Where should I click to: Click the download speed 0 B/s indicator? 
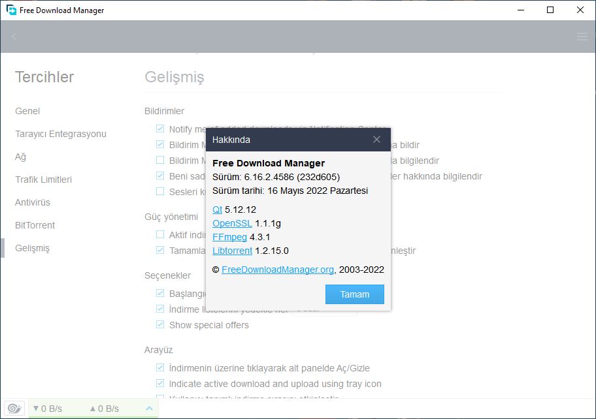tap(47, 409)
